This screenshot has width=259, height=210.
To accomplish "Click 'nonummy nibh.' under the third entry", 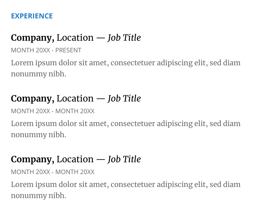I will (38, 195).
